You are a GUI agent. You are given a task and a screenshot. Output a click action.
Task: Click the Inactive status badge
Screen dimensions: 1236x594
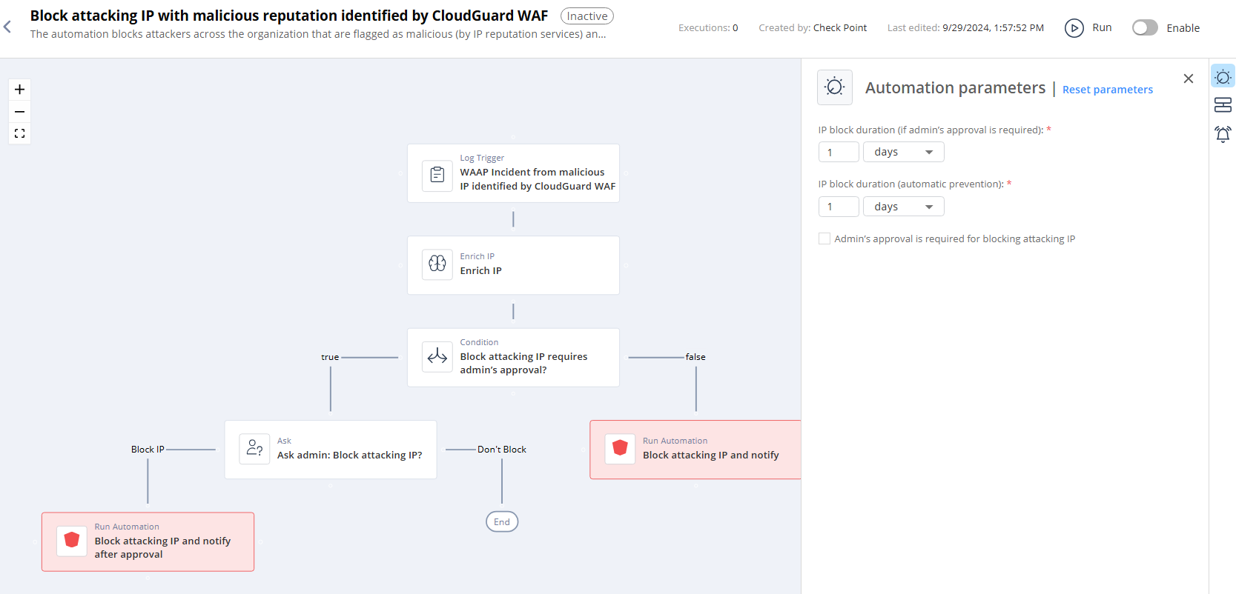(587, 16)
